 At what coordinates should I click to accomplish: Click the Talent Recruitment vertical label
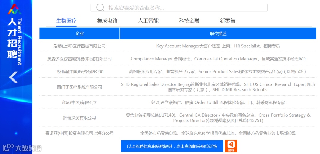click(20, 41)
